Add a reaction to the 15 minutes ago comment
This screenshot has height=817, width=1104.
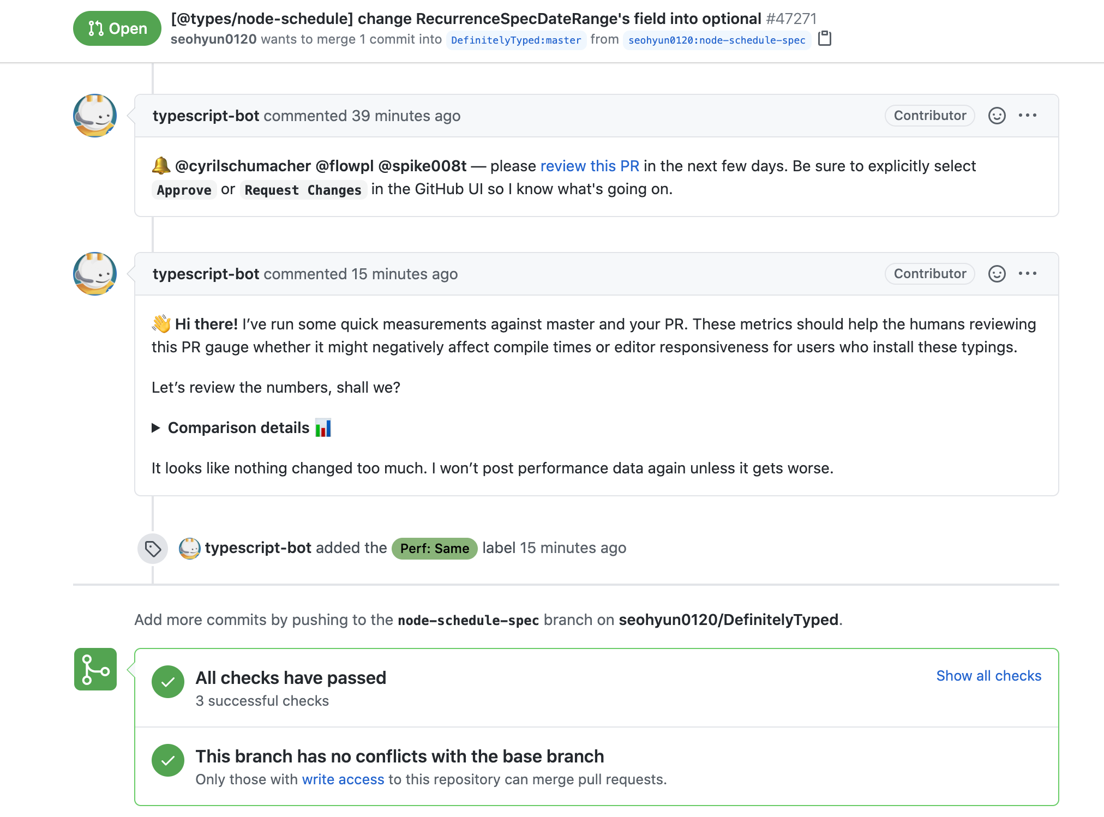pyautogui.click(x=997, y=274)
